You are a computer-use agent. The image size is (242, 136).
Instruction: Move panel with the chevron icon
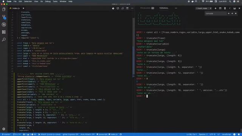tap(230, 8)
